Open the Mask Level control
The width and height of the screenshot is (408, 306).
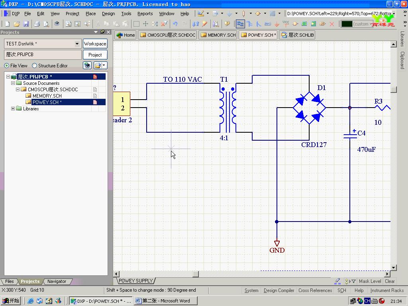(370, 281)
